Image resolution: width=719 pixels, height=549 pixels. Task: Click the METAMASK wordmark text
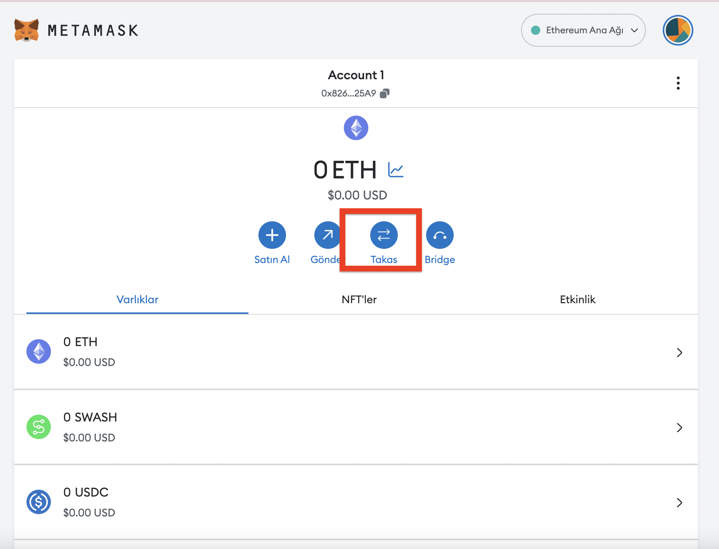click(x=93, y=31)
